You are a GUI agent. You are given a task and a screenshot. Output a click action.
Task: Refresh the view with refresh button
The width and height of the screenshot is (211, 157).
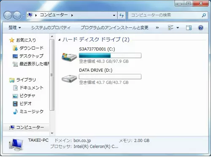click(122, 15)
